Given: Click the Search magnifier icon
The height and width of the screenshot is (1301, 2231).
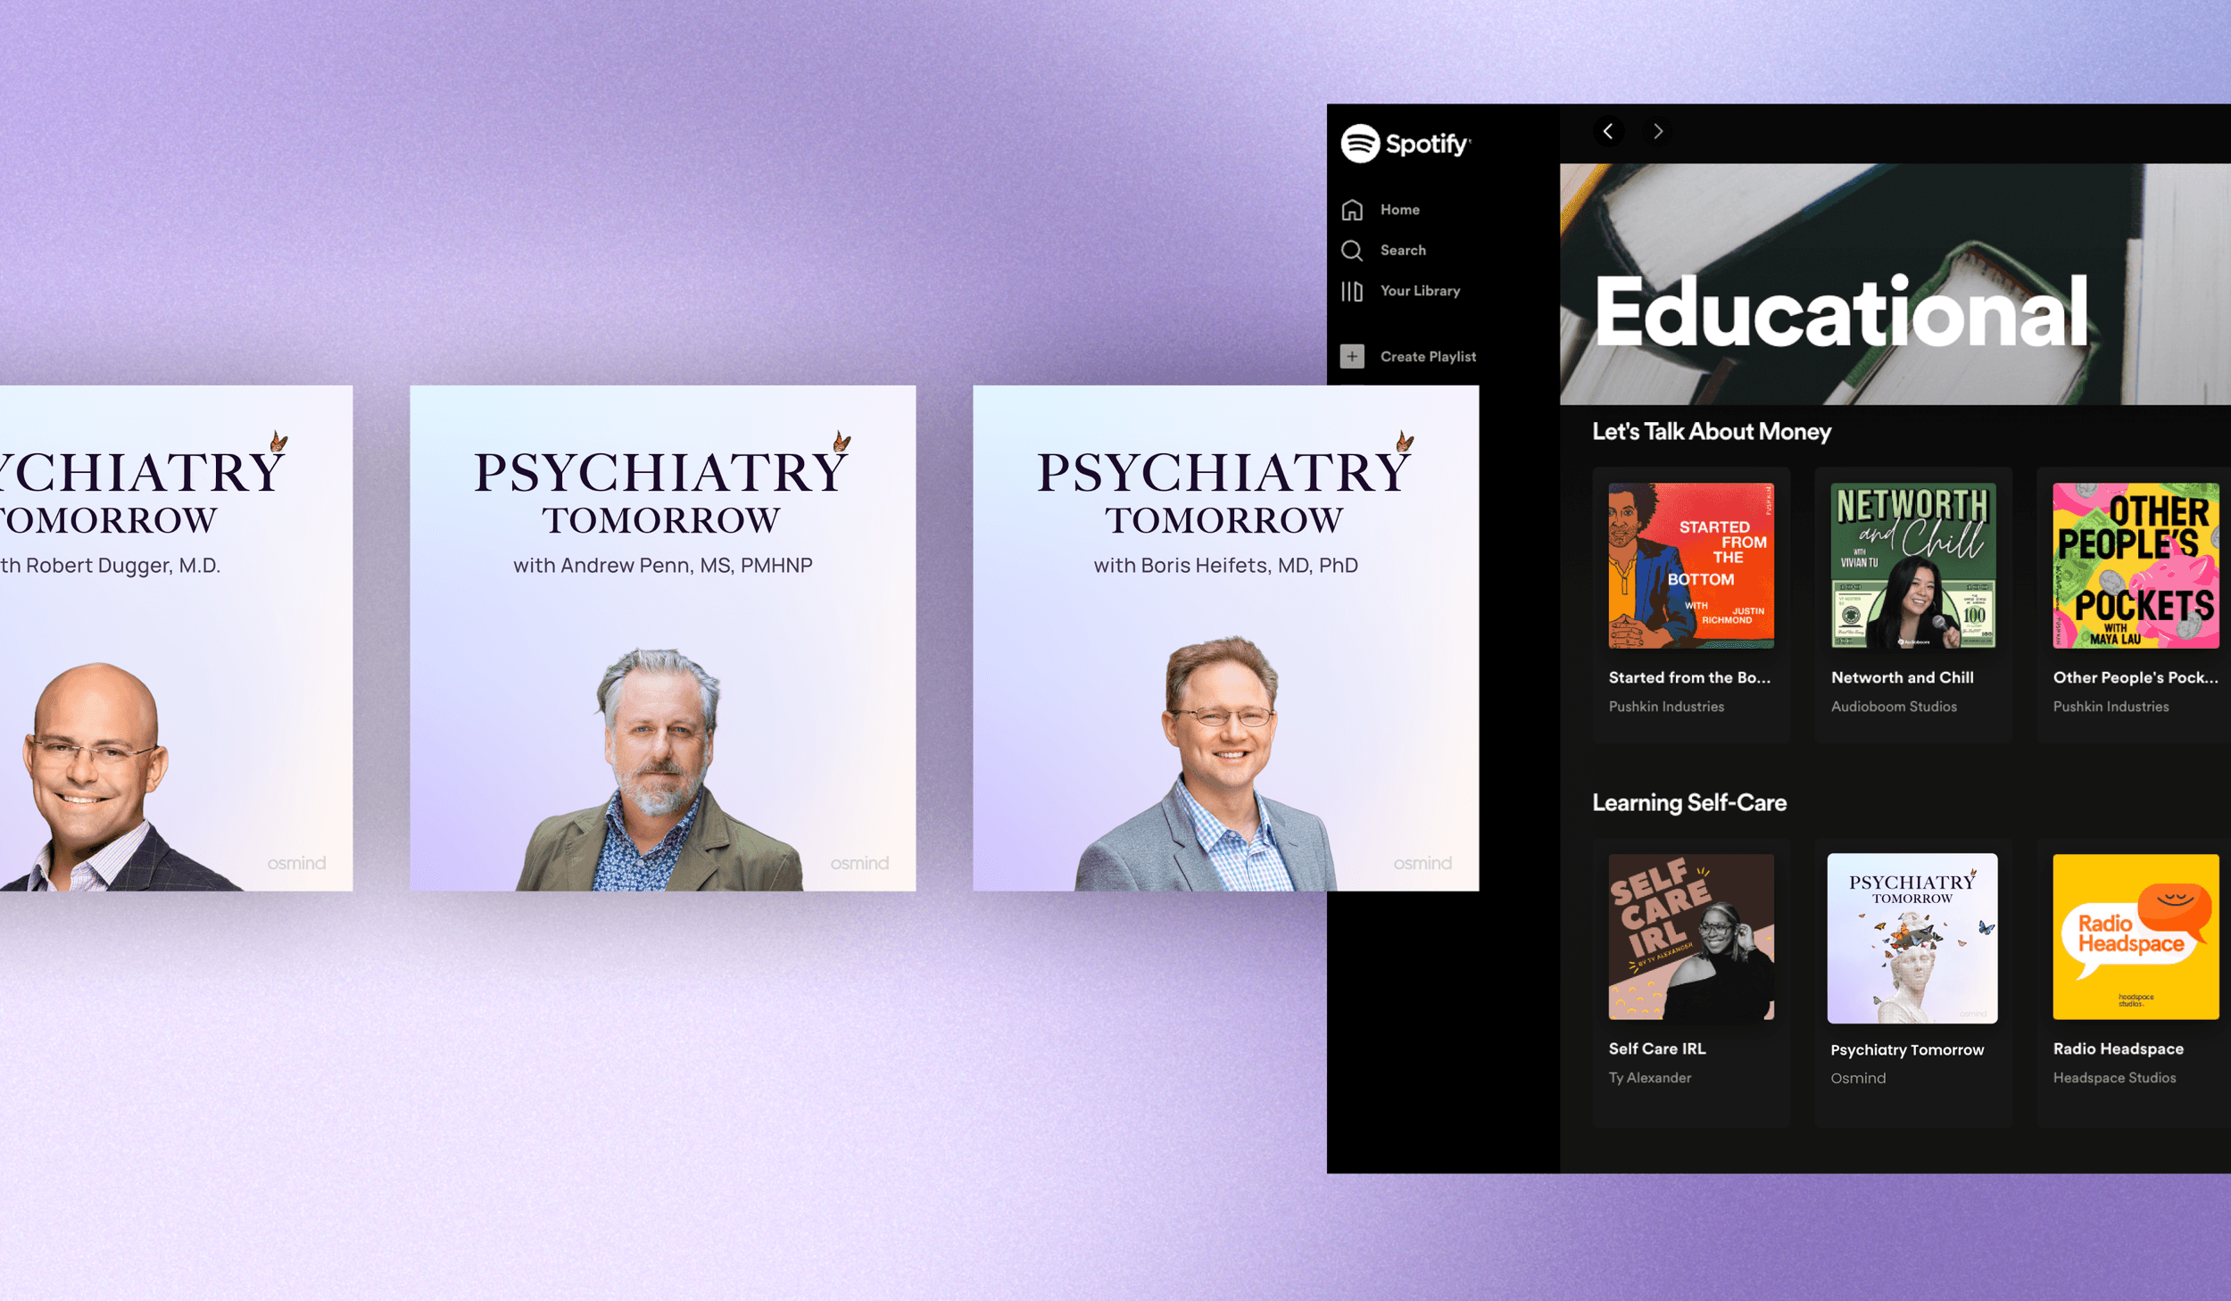Looking at the screenshot, I should (1352, 251).
